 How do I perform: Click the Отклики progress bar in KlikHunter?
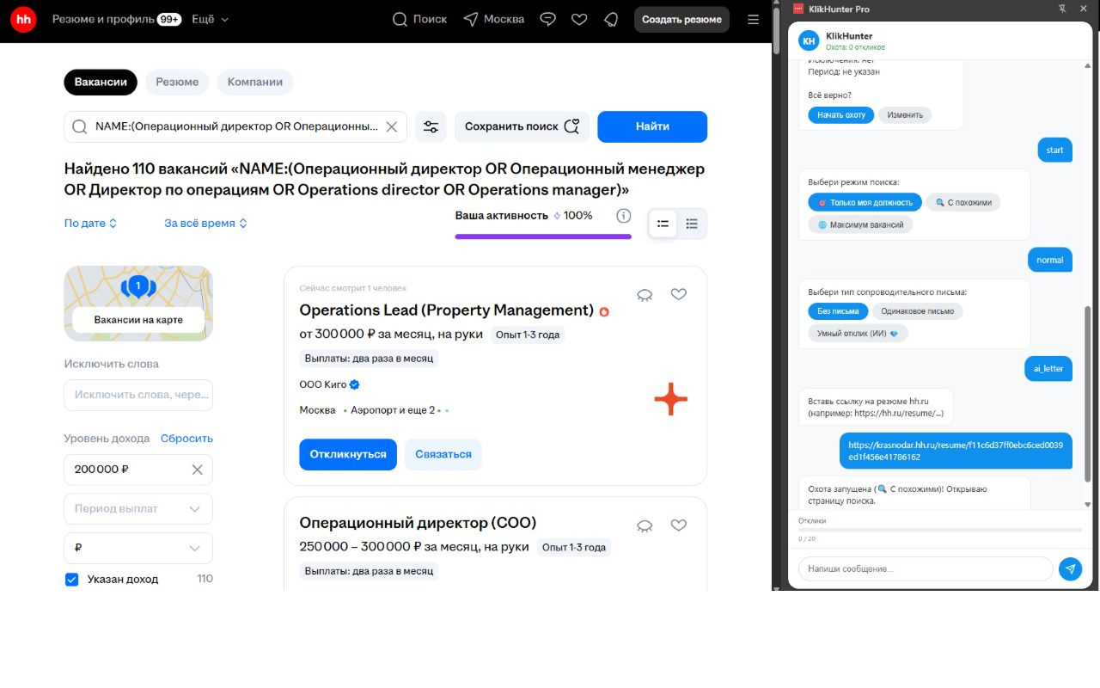[x=940, y=530]
